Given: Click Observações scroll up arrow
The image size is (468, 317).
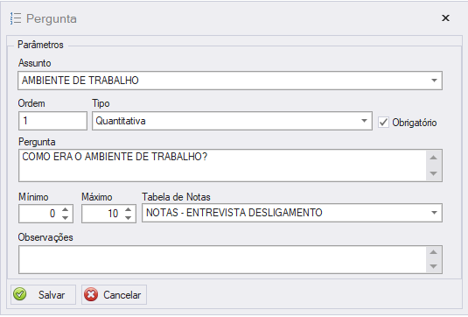Looking at the screenshot, I should click(433, 252).
